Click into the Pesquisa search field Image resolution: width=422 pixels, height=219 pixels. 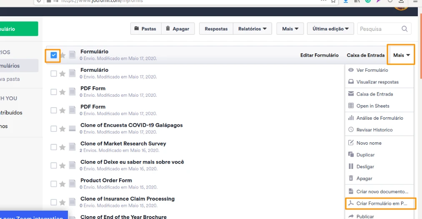tap(378, 29)
